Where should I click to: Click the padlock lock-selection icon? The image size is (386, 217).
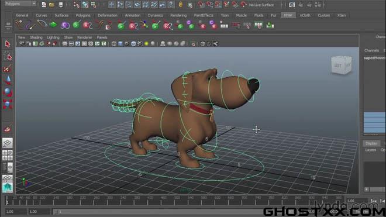[x=181, y=5]
